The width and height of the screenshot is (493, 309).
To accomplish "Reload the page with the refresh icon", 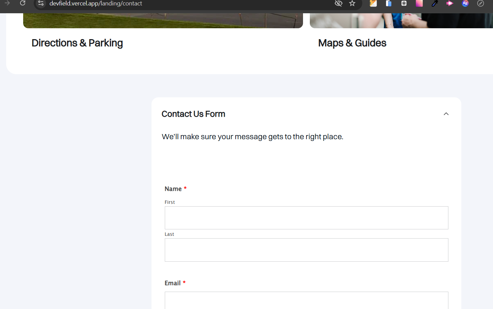I will (x=23, y=3).
